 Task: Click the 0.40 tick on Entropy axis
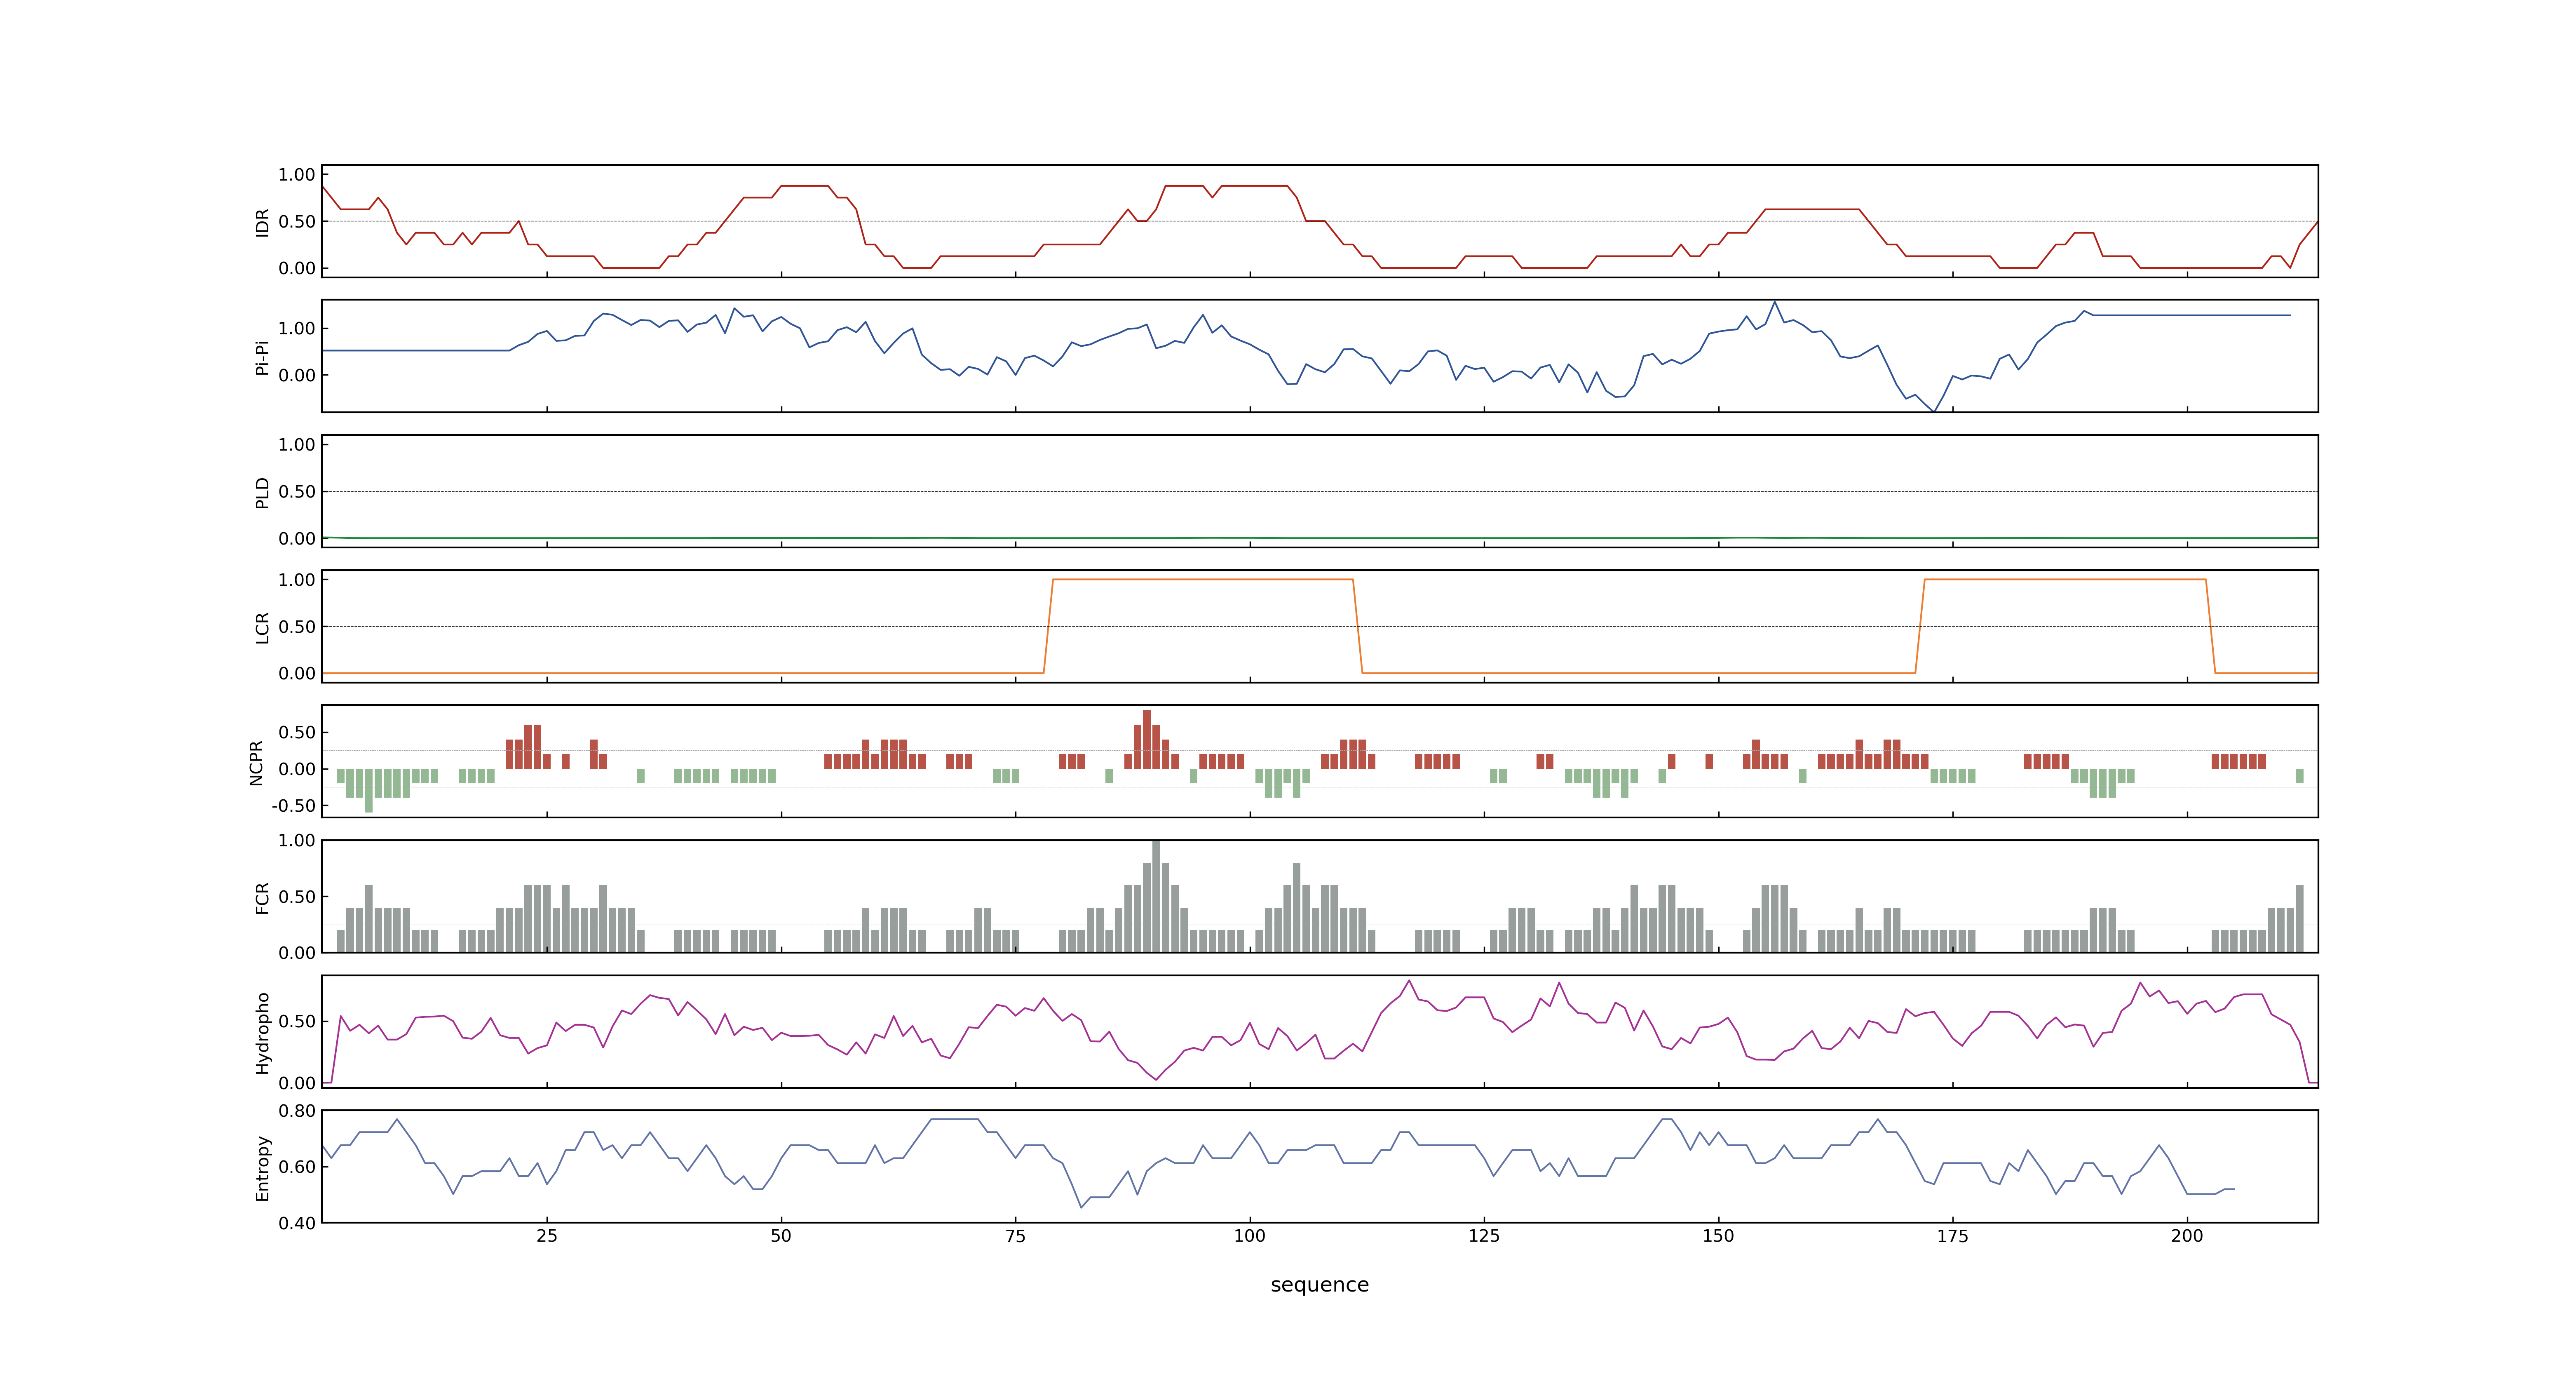297,1223
